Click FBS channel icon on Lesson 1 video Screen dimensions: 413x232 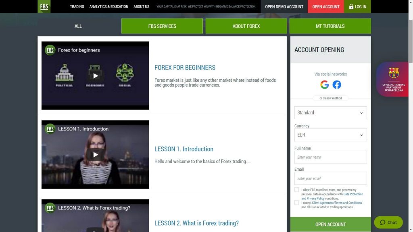coord(50,129)
